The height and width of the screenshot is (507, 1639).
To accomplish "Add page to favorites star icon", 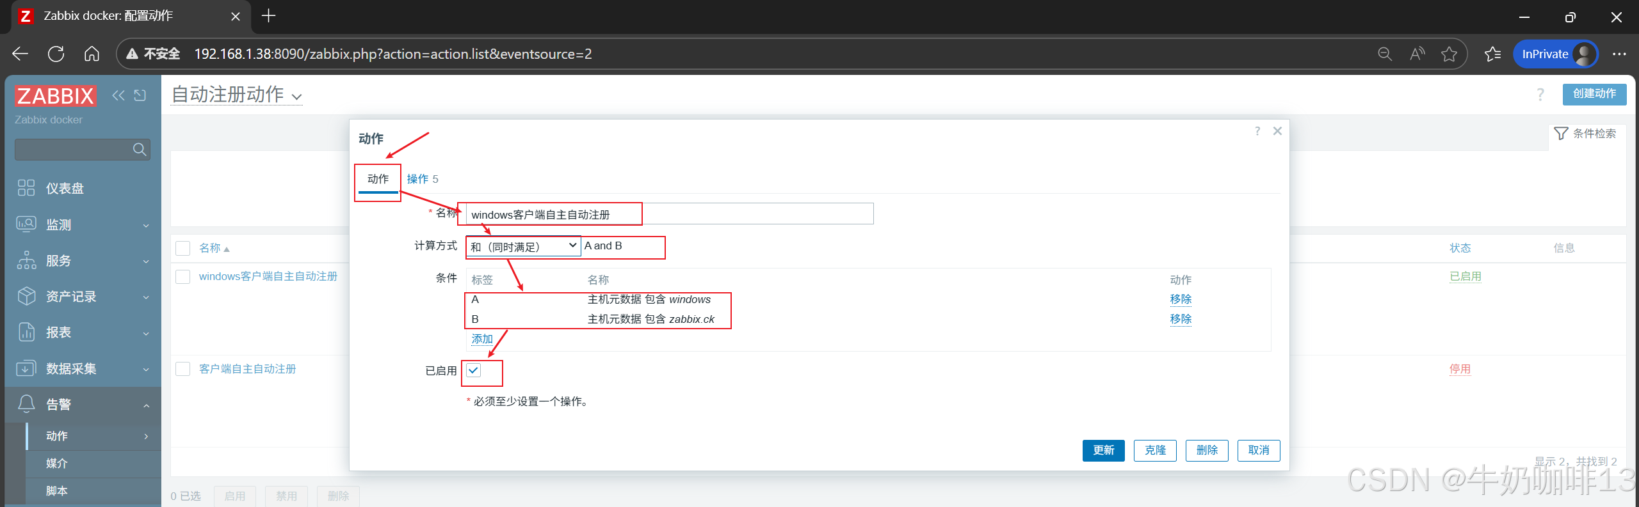I will tap(1449, 54).
